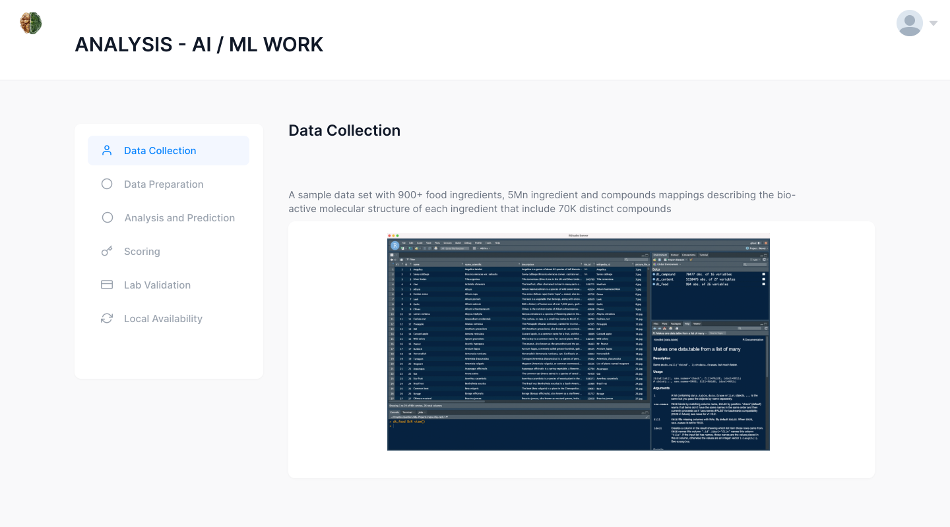Click the key icon next to Scoring

[107, 251]
